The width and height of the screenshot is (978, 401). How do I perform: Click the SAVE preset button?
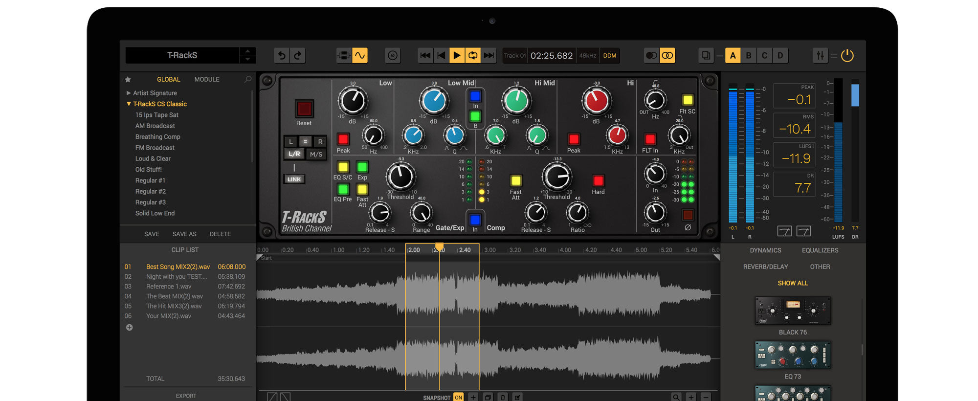(x=152, y=234)
